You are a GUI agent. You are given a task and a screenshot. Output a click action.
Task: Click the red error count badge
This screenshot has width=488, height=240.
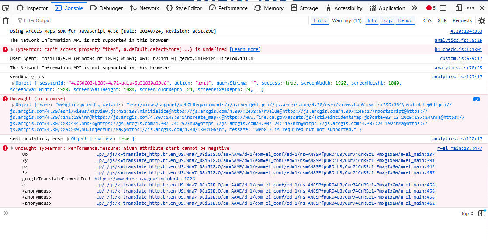click(x=431, y=8)
